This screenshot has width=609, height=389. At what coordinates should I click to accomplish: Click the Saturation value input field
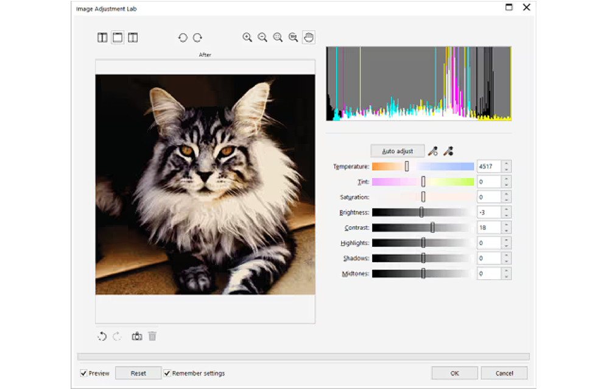[489, 197]
